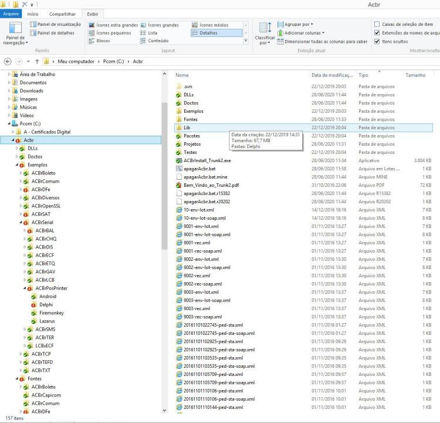
Task: Select Lib folder row
Action: point(303,127)
